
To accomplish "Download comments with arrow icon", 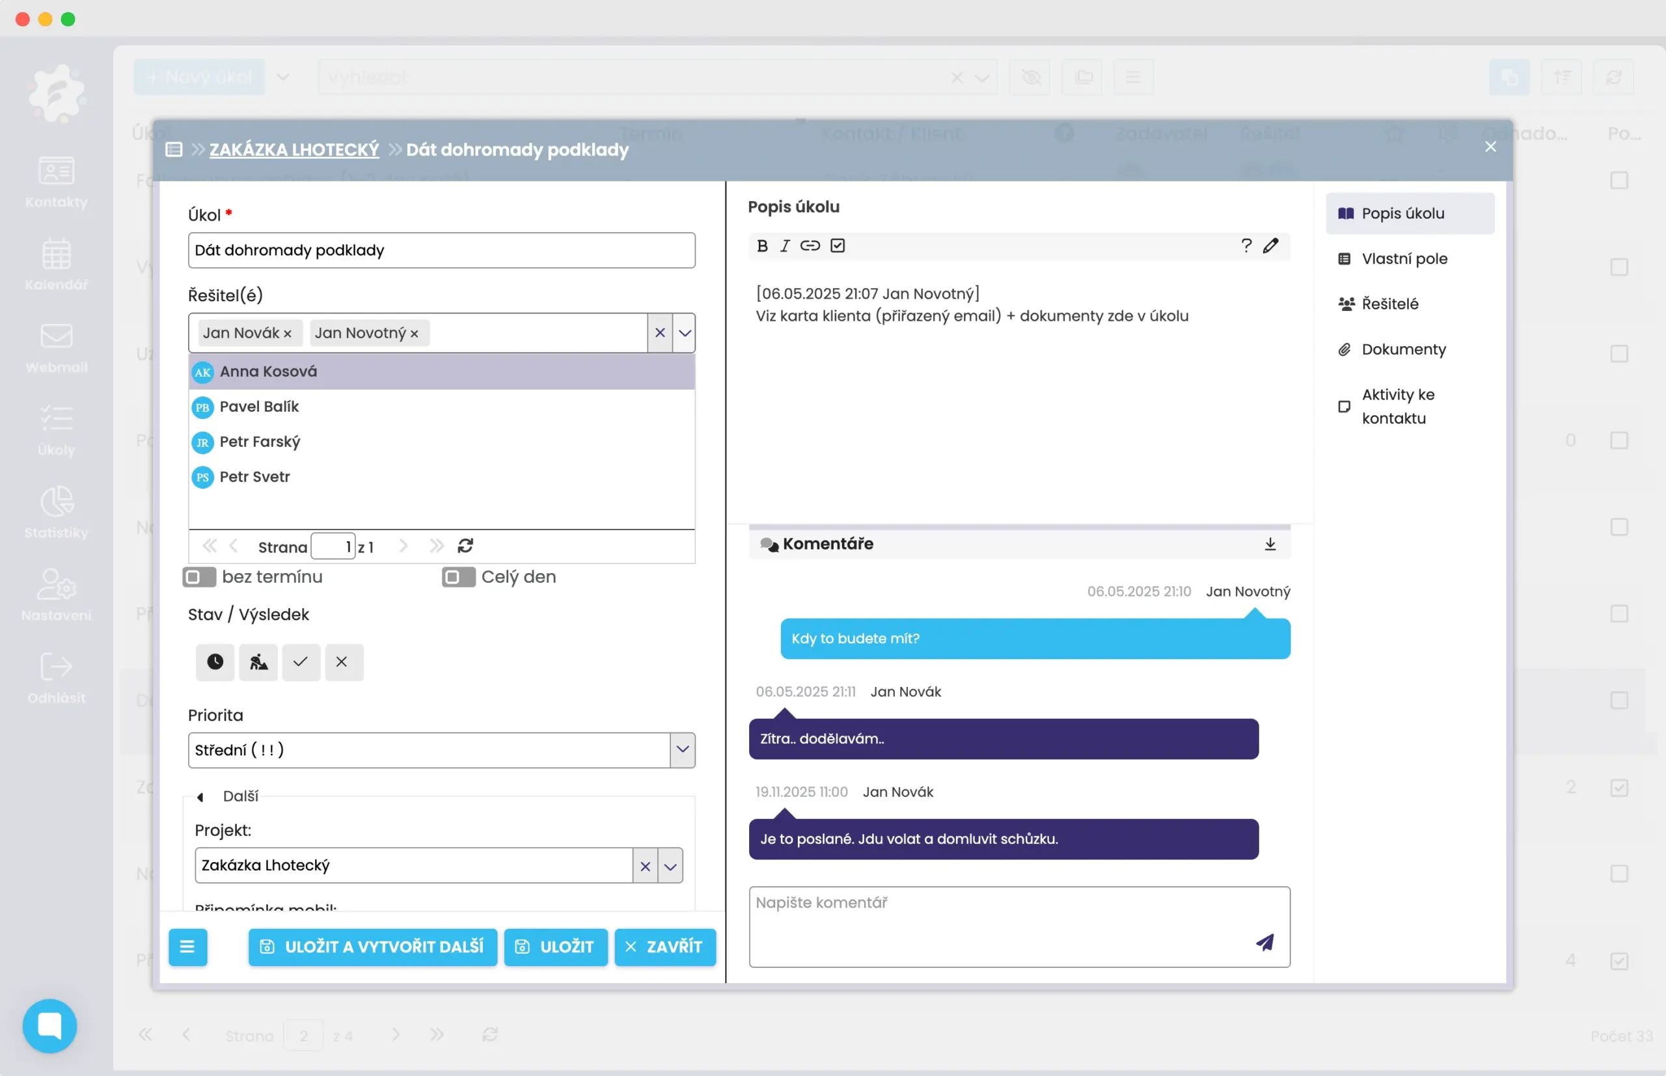I will (x=1270, y=545).
